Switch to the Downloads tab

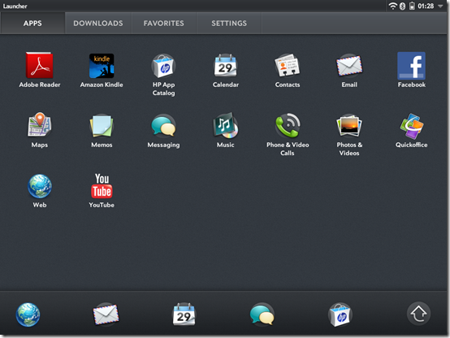tap(98, 24)
